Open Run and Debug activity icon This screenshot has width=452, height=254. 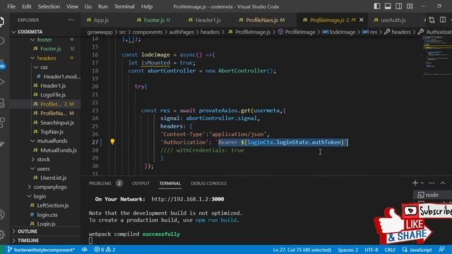pos(1,82)
